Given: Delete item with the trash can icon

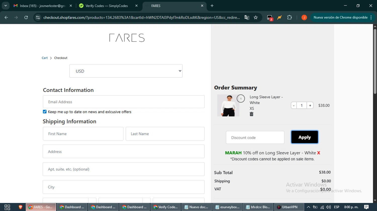Looking at the screenshot, I should [251, 114].
